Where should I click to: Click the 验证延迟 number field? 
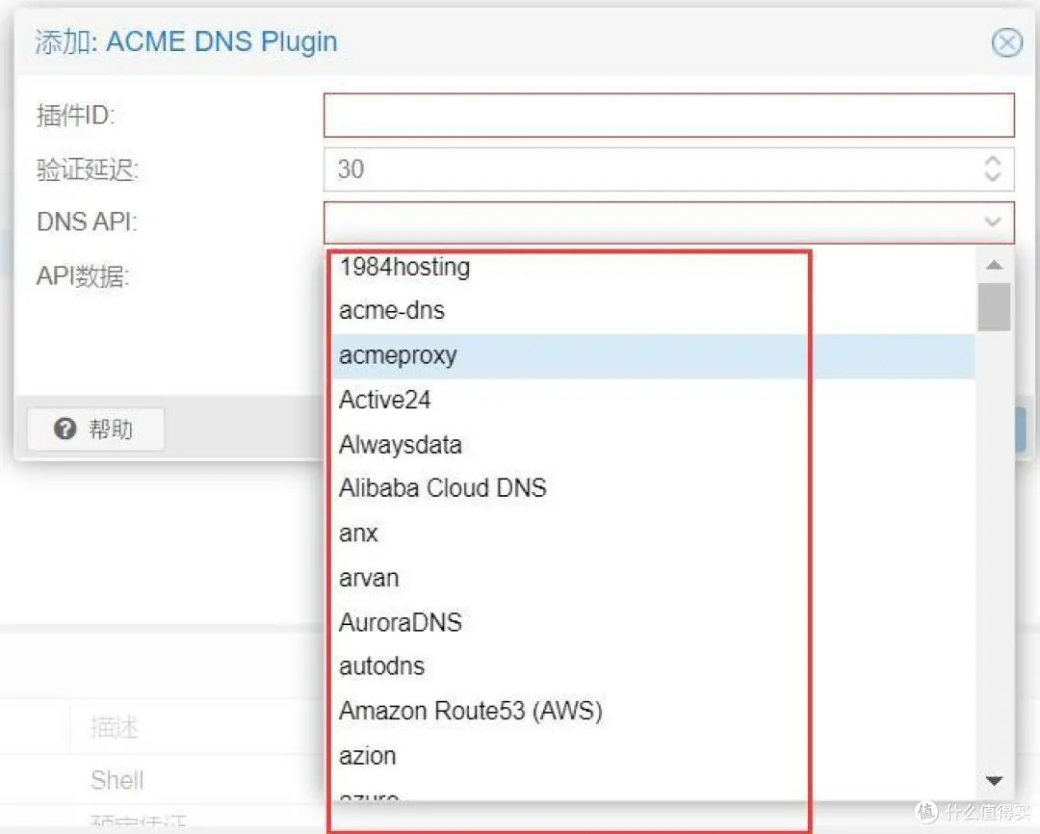tap(650, 169)
